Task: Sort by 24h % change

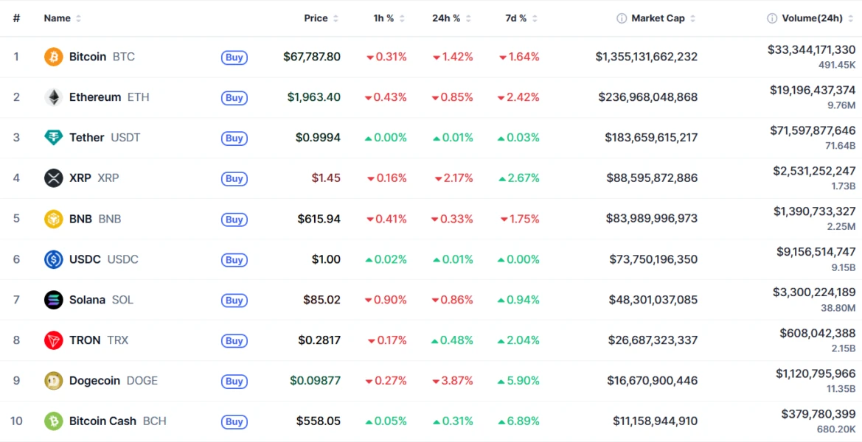Action: click(x=446, y=18)
